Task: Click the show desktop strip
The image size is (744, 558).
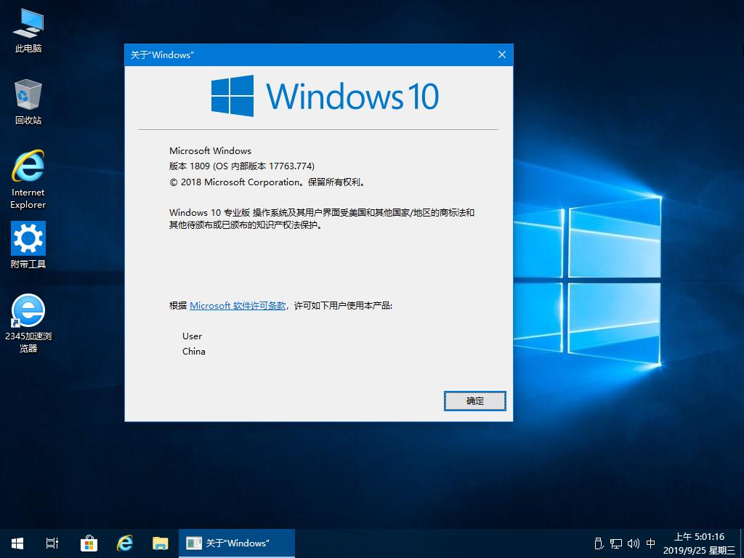Action: click(x=742, y=543)
